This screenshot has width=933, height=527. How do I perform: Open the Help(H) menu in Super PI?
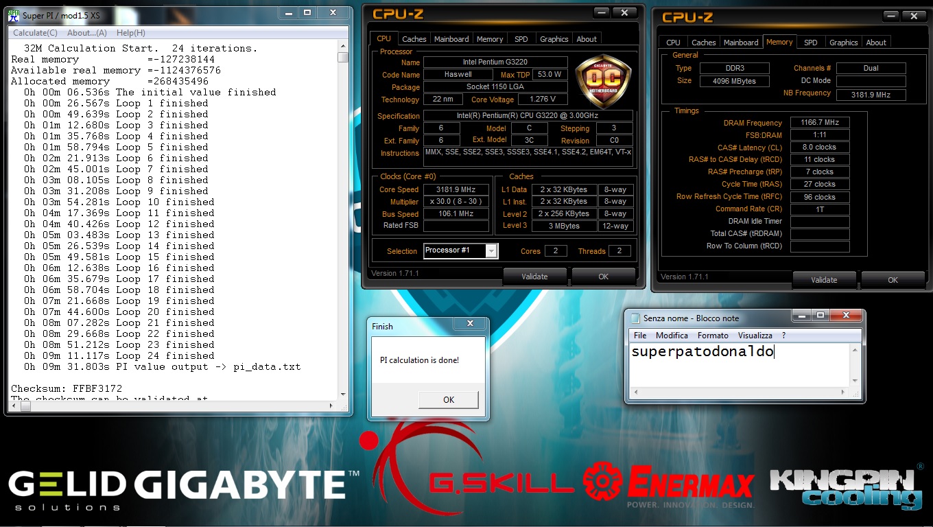130,33
